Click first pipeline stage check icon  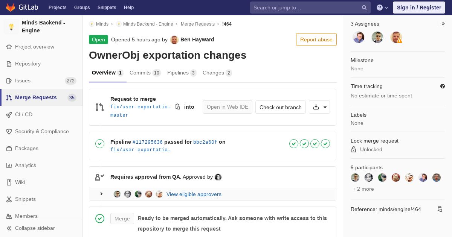point(294,144)
